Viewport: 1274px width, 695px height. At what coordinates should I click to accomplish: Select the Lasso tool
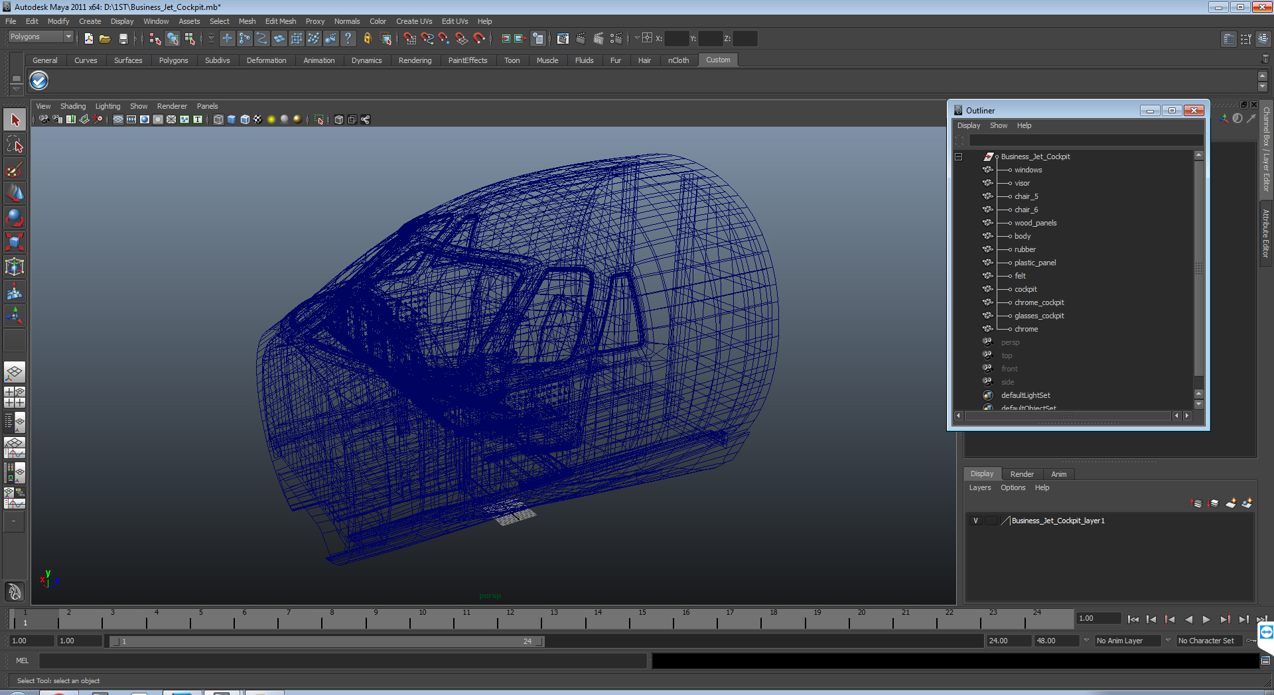point(15,145)
